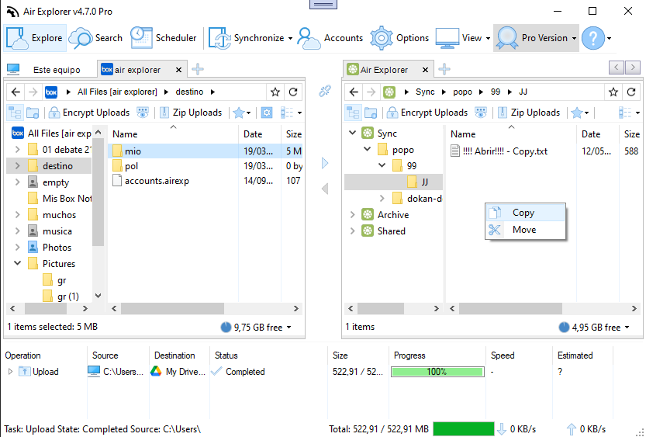646x437 pixels.
Task: Toggle Encrypt Uploads in left pane
Action: 89,112
